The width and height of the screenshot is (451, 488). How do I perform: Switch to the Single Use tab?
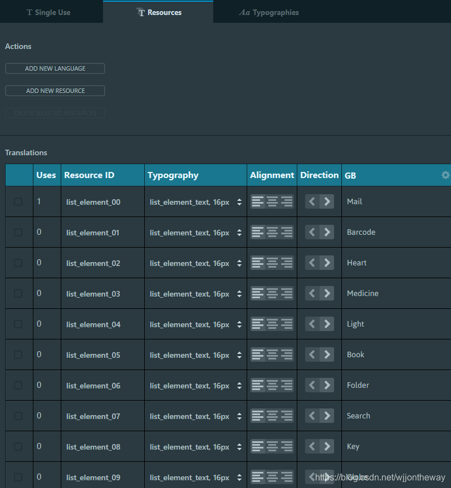point(48,12)
